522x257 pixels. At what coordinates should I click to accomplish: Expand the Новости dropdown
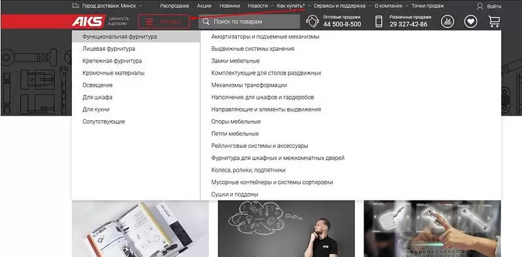(x=260, y=6)
